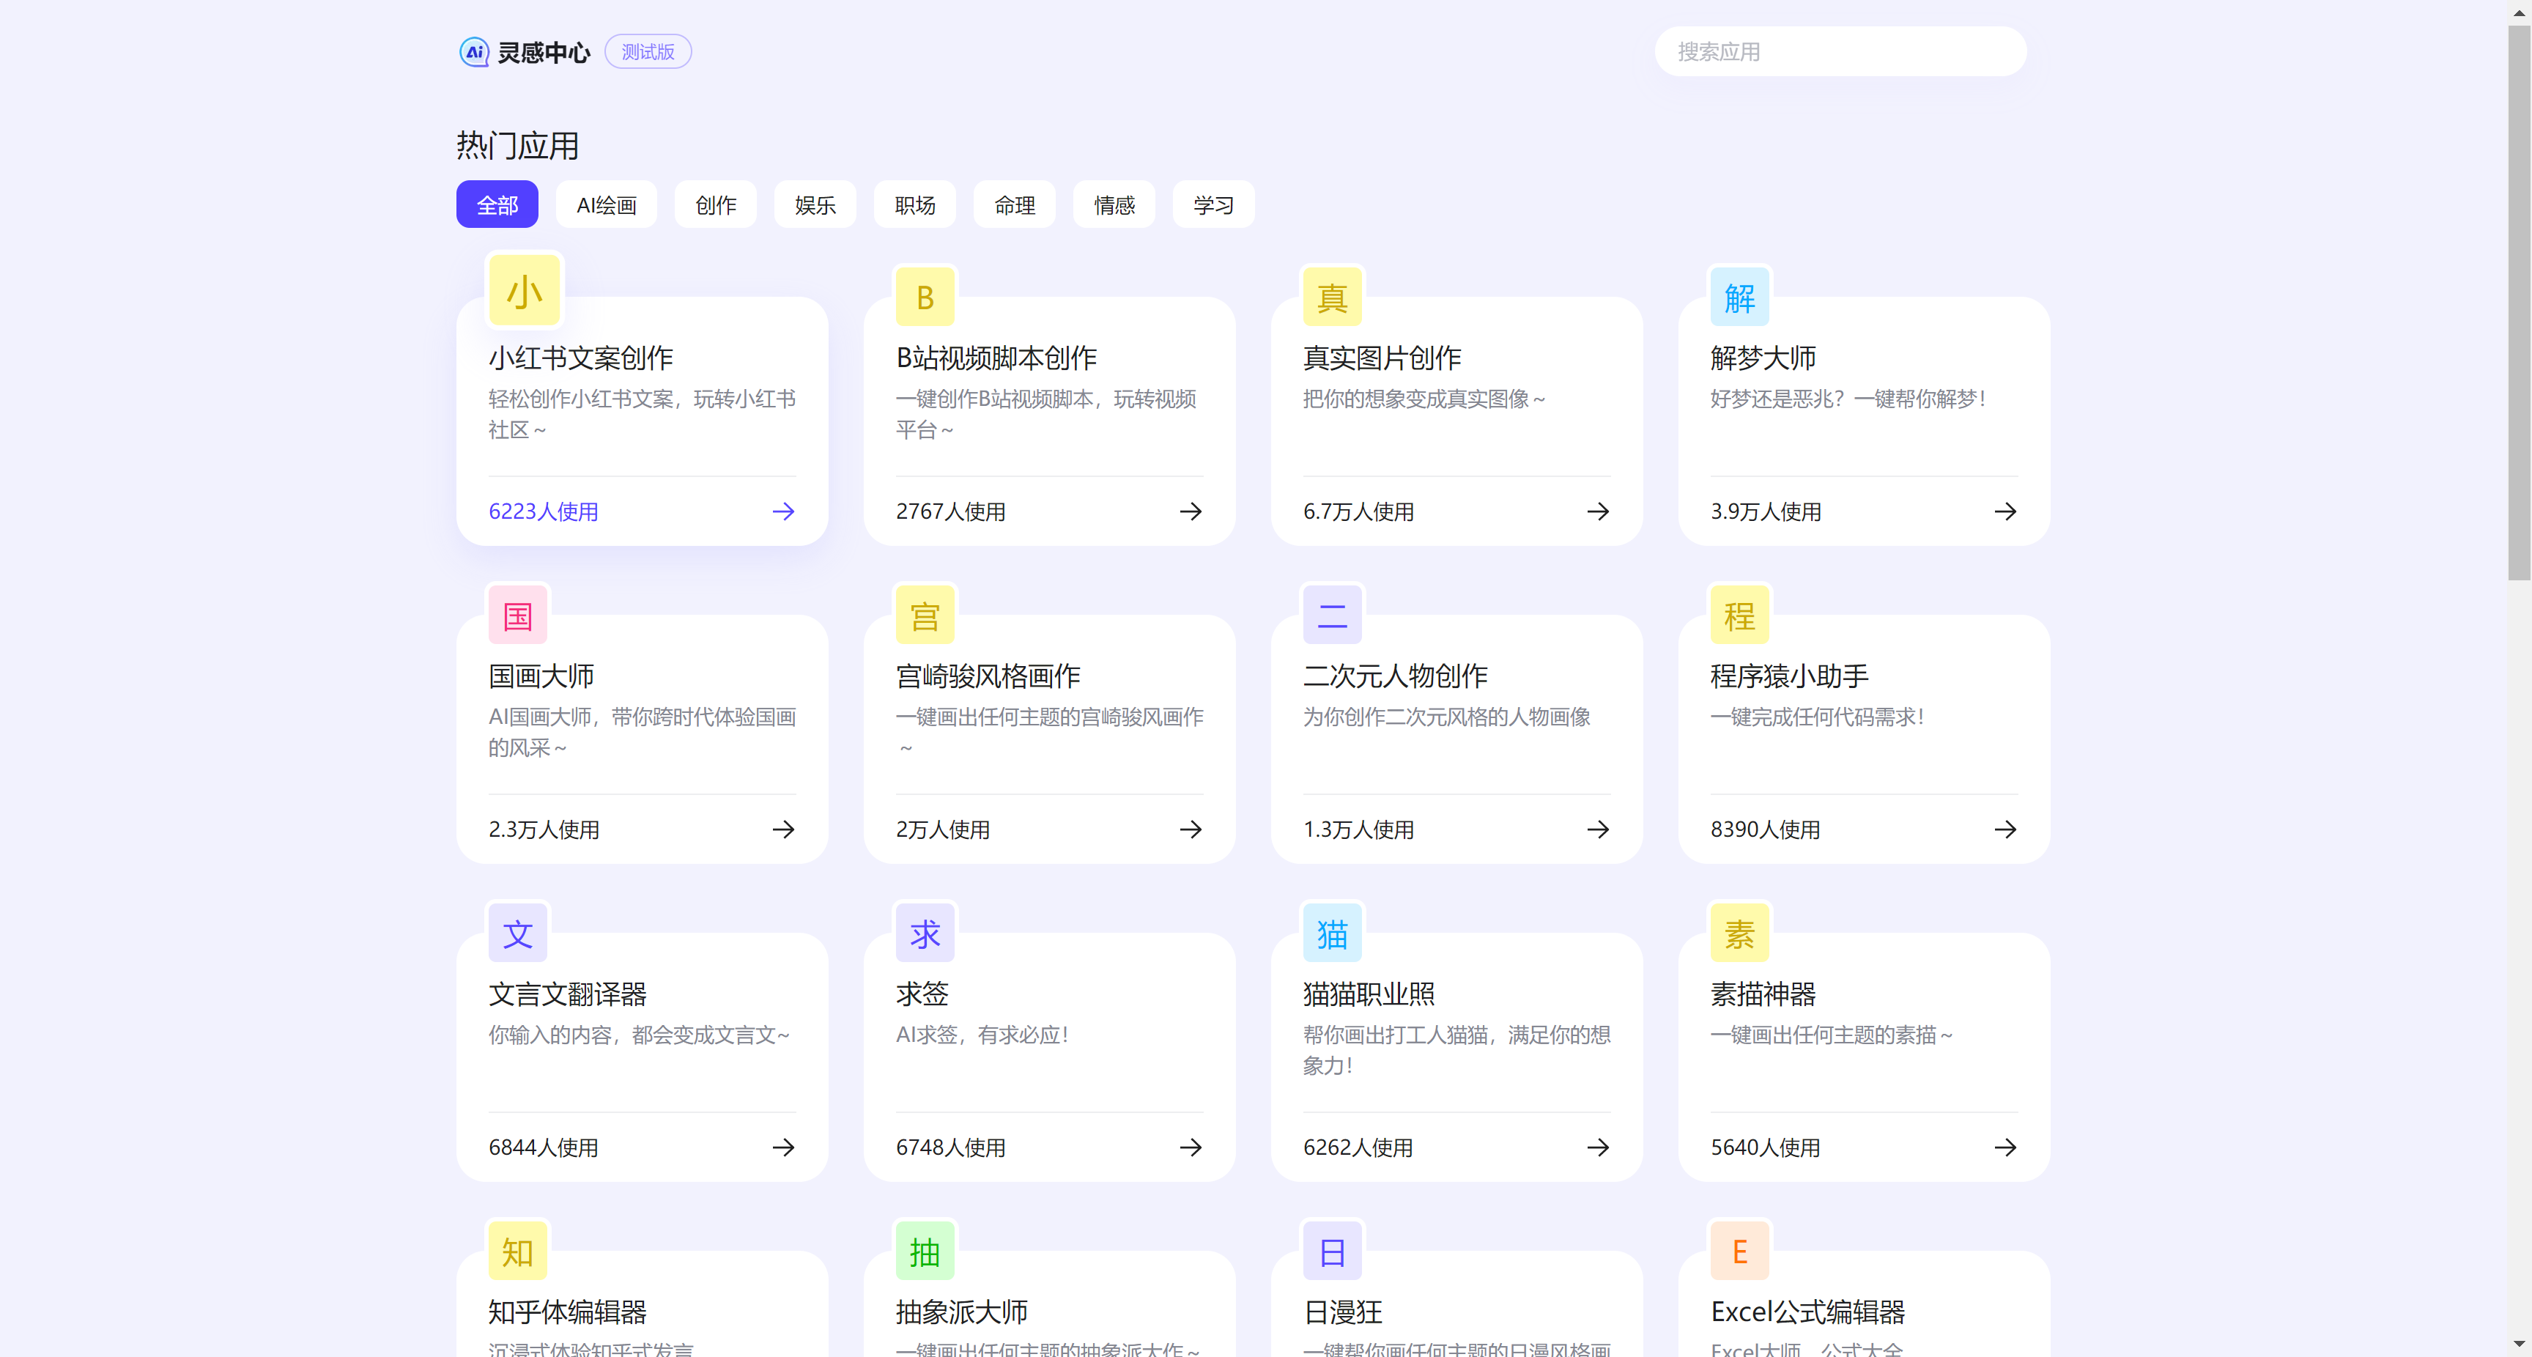Click the 热门应用 heading
Viewport: 2532px width, 1357px height.
[518, 146]
